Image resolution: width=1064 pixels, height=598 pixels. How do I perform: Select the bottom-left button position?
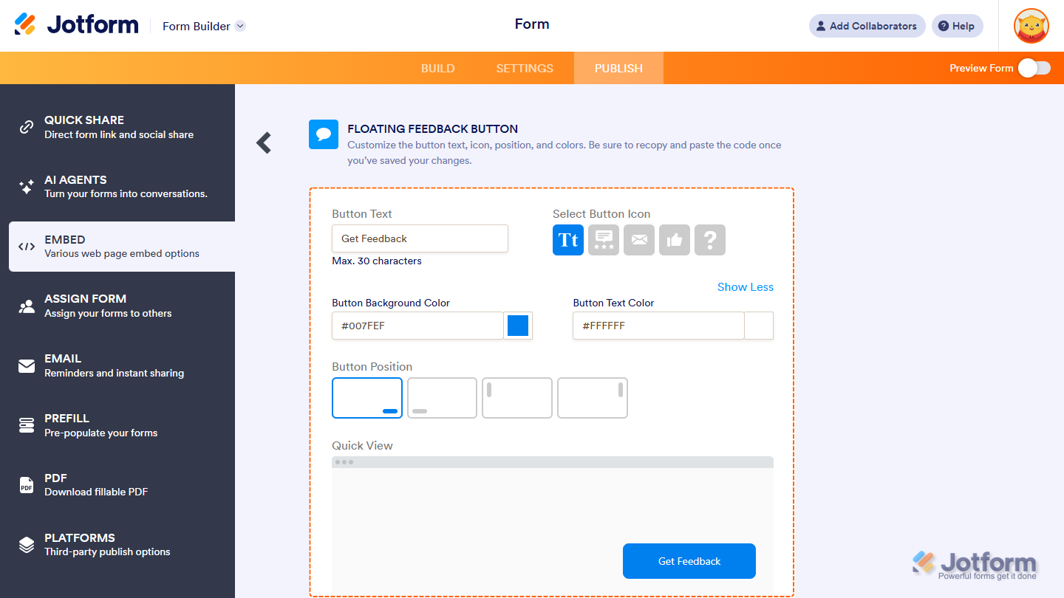[441, 397]
